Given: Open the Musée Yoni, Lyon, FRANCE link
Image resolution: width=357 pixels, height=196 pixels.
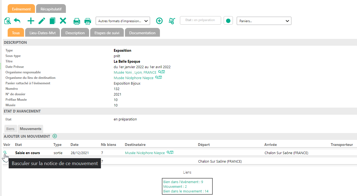Looking at the screenshot, I should pos(135,73).
